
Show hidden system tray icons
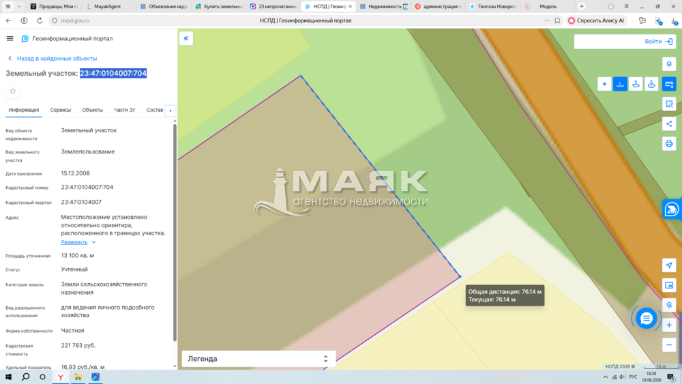[606, 377]
